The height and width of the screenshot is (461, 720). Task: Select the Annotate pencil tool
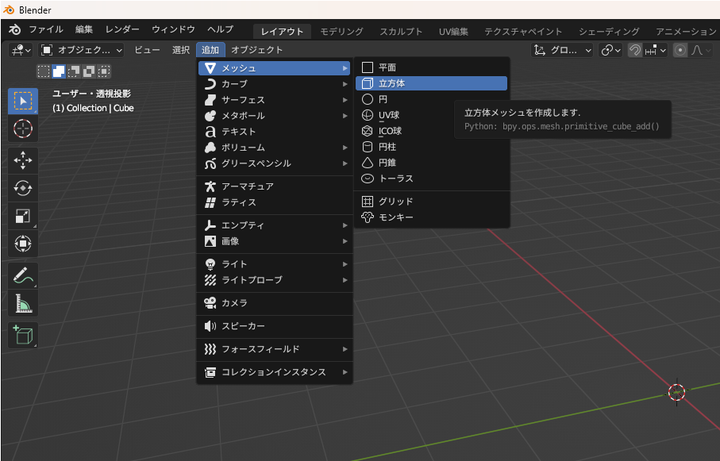click(23, 276)
